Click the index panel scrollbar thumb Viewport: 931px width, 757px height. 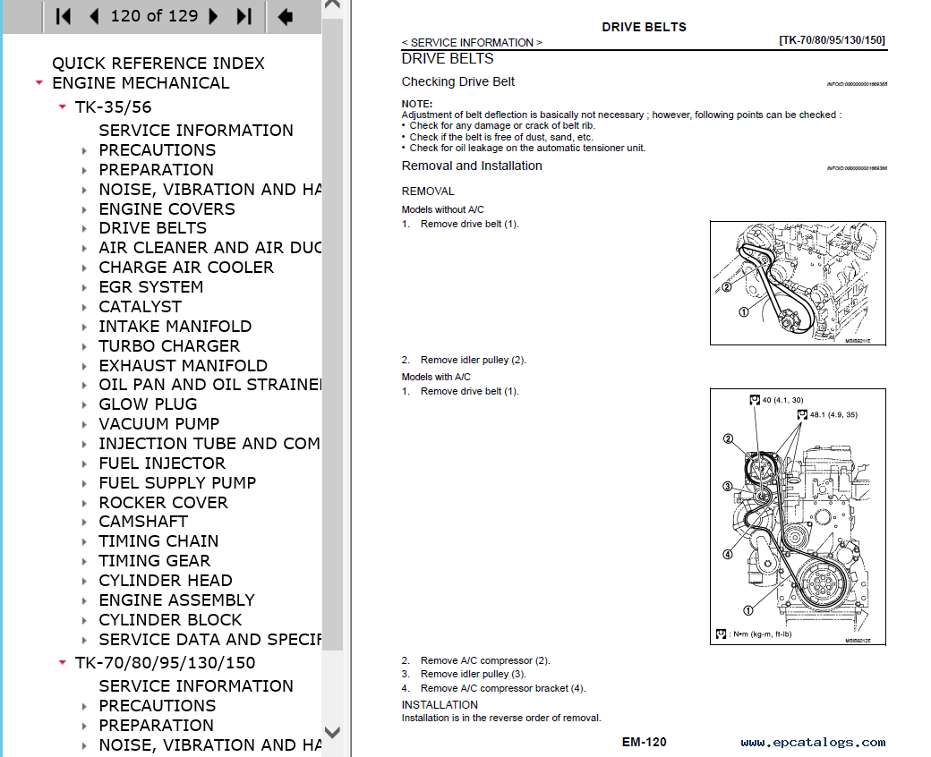coord(332,334)
